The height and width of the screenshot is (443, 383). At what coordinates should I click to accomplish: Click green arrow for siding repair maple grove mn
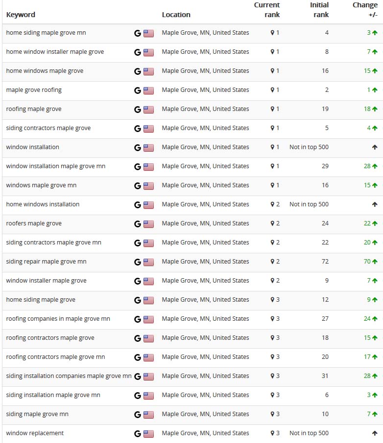(x=375, y=262)
